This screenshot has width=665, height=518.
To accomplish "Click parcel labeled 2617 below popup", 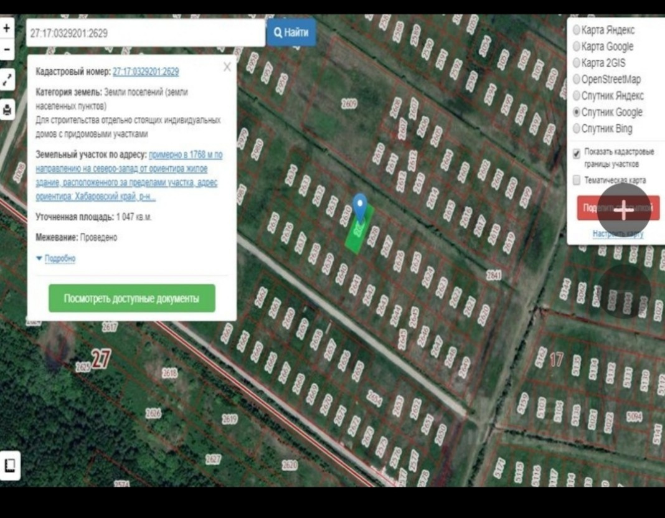I will click(x=110, y=327).
